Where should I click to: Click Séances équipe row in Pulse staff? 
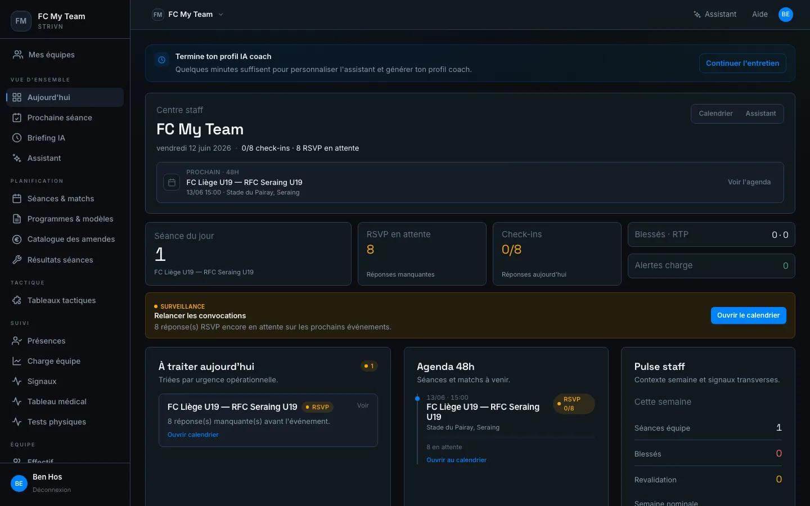point(708,428)
